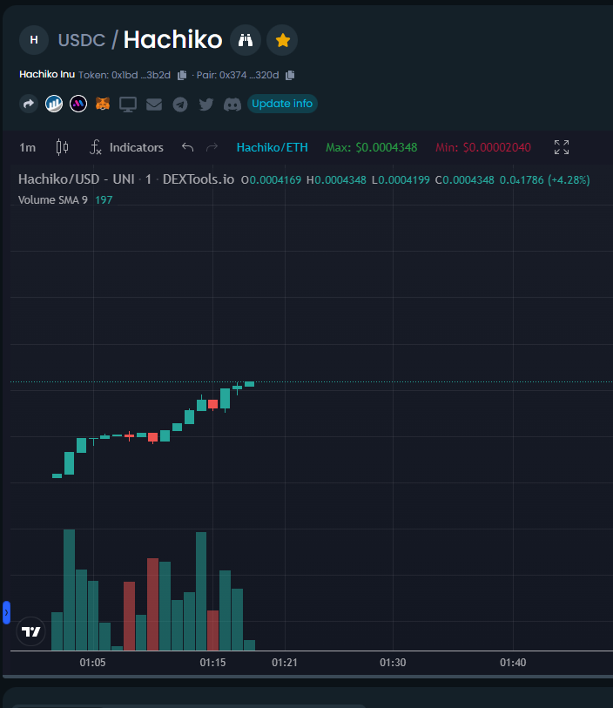Image resolution: width=613 pixels, height=708 pixels.
Task: Click the redo arrow in chart toolbar
Action: point(212,147)
